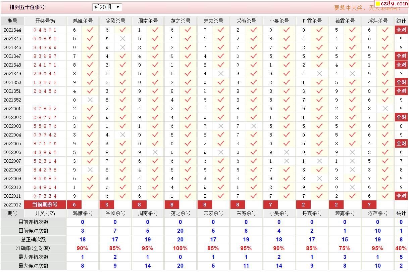Click the 全对 badge in row 2022011
The width and height of the screenshot is (409, 272).
(x=401, y=196)
